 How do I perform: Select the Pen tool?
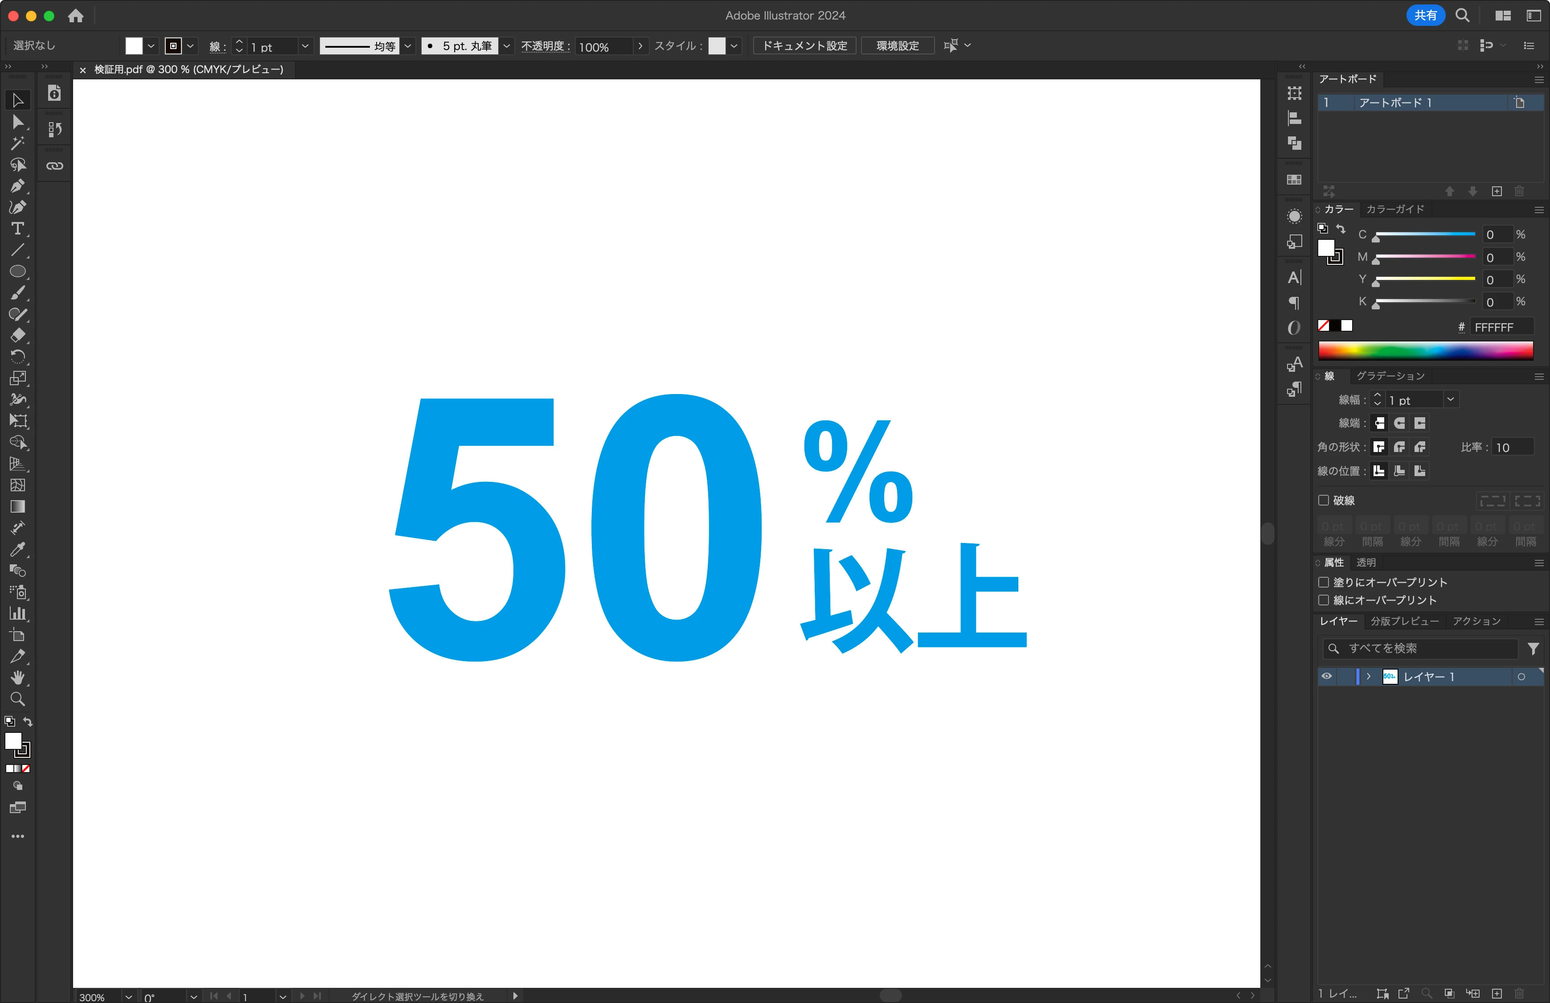pyautogui.click(x=17, y=186)
